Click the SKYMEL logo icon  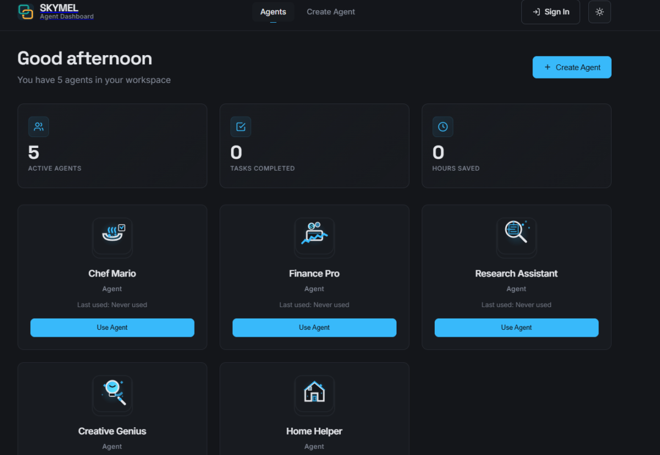25,11
